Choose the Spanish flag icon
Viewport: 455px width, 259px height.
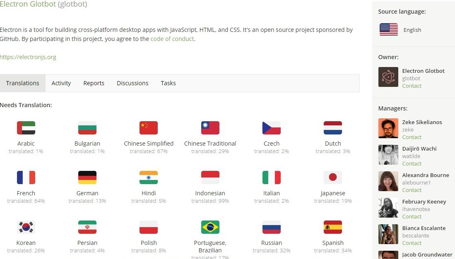coord(333,227)
